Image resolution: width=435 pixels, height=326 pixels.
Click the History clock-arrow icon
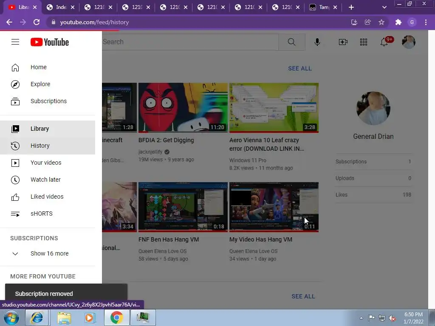click(x=15, y=146)
